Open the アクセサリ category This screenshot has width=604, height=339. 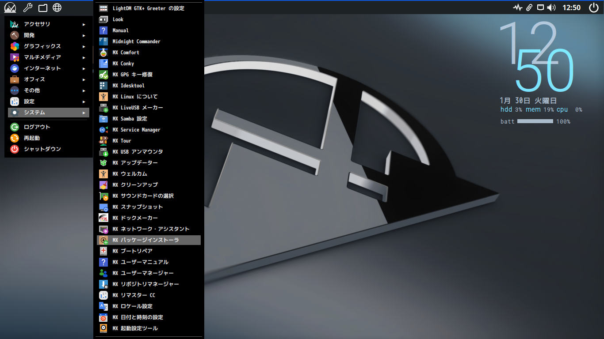click(49, 24)
